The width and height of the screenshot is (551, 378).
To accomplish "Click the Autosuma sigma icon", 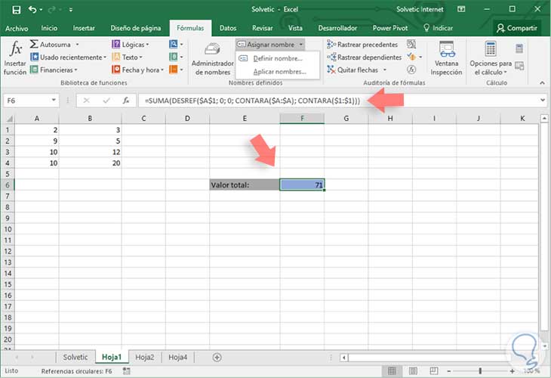I will [x=34, y=45].
